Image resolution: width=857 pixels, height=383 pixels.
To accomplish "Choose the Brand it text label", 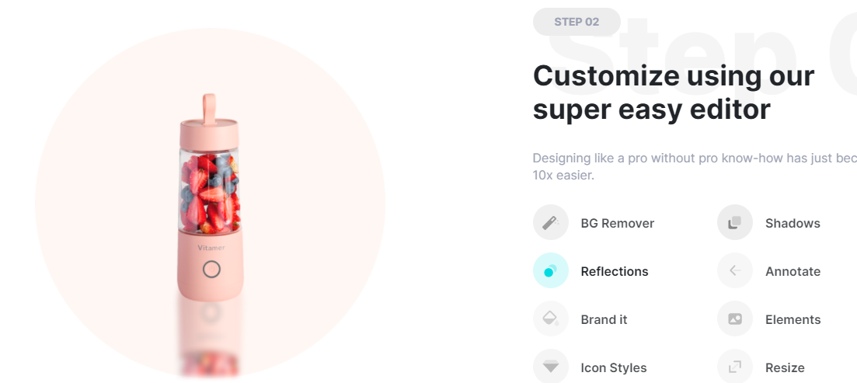I will click(604, 319).
